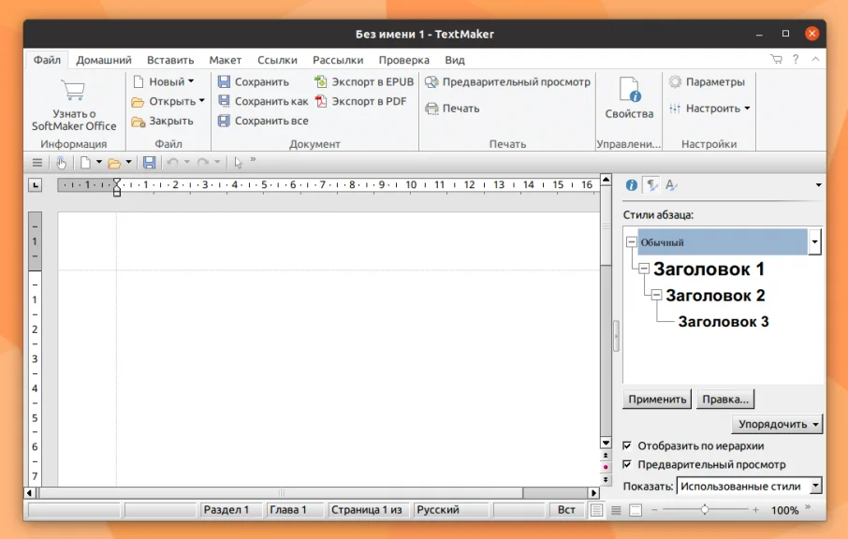Screen dimensions: 848x539
Task: Click the 'Правка...' button
Action: coord(725,400)
